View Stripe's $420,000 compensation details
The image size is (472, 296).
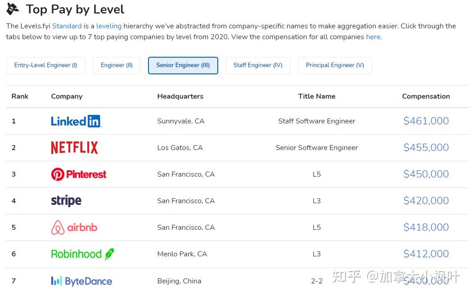click(x=426, y=200)
